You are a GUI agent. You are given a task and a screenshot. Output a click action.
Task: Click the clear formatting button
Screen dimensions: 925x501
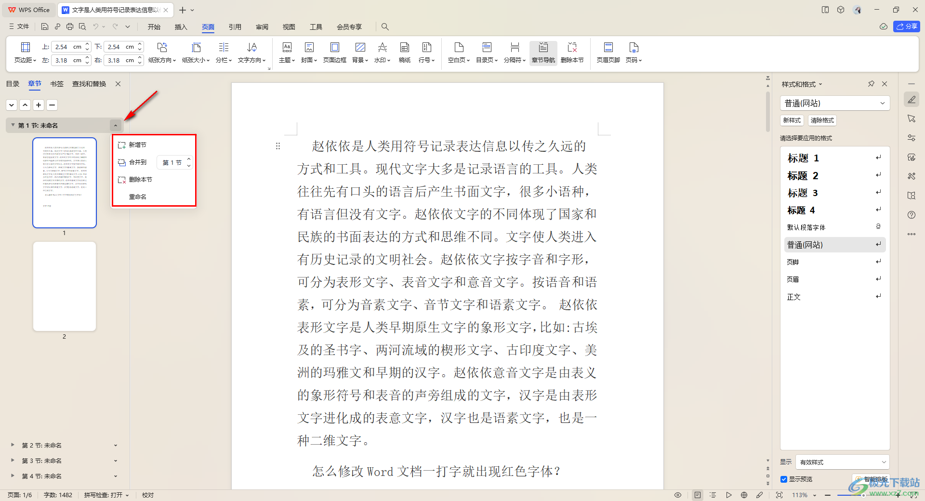click(x=822, y=120)
